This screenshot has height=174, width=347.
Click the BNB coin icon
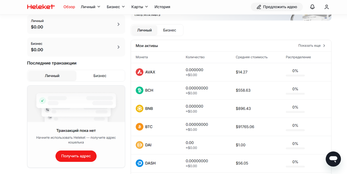pyautogui.click(x=139, y=108)
